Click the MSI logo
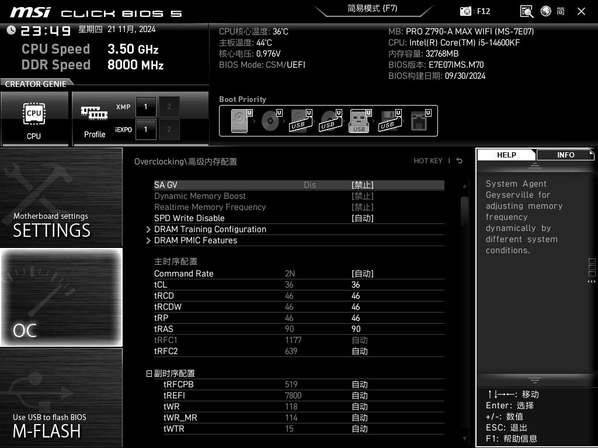This screenshot has height=448, width=598. coord(30,12)
